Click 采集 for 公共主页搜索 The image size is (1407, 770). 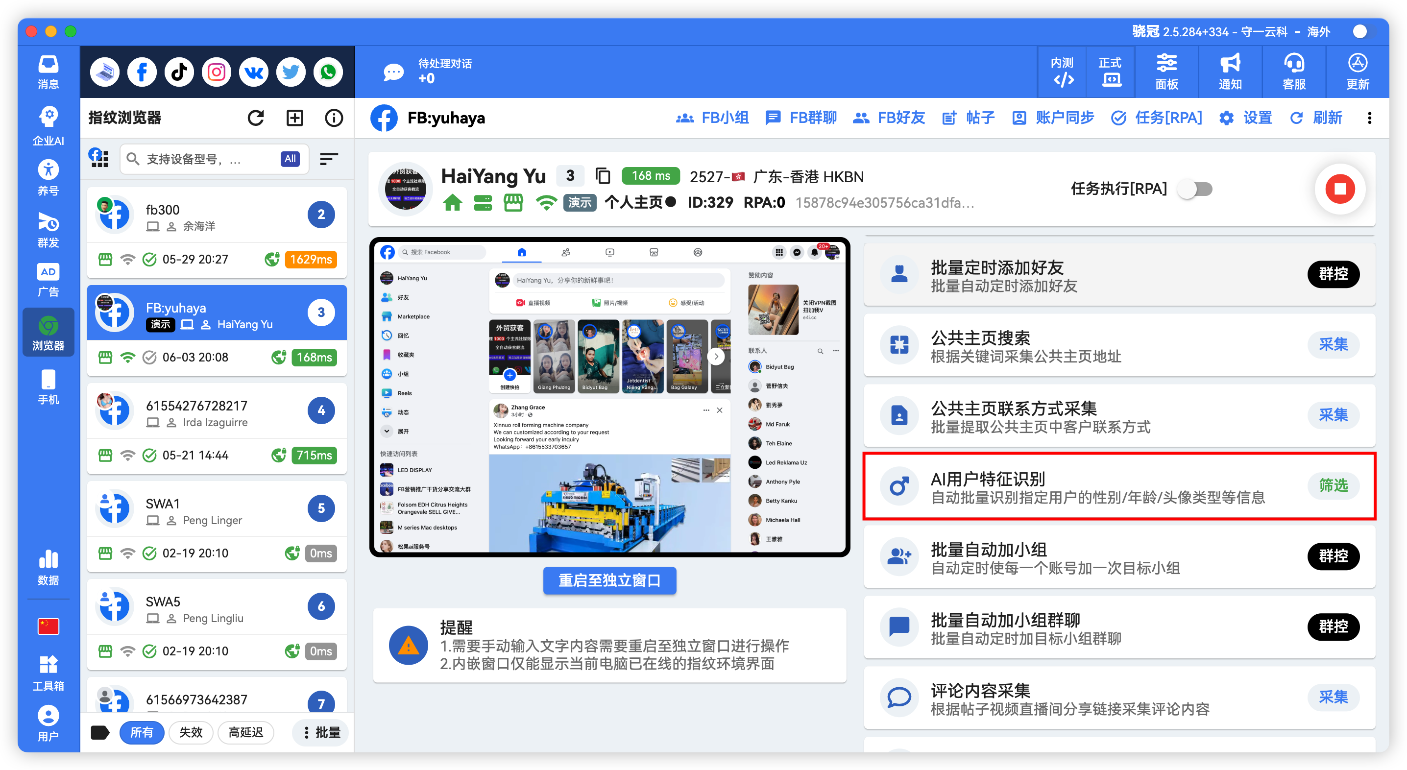click(x=1333, y=344)
